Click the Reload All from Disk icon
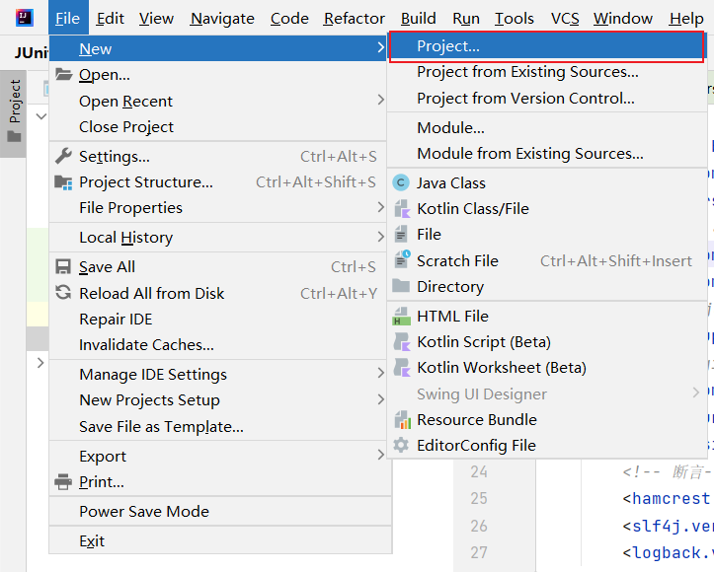 click(63, 293)
